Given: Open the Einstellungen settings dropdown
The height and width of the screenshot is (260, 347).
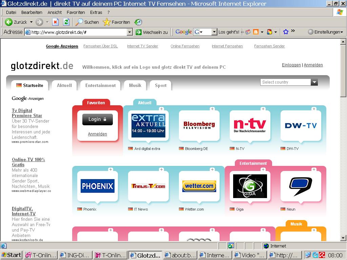Looking at the screenshot, I should pyautogui.click(x=326, y=32).
